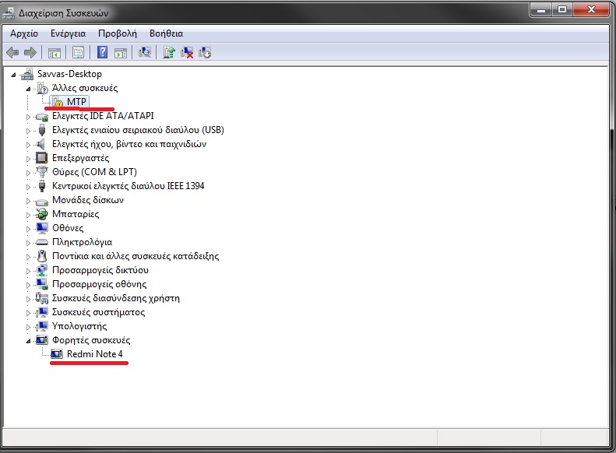This screenshot has height=453, width=616.
Task: Expand the Επεξεργαστές node arrow
Action: coord(28,159)
